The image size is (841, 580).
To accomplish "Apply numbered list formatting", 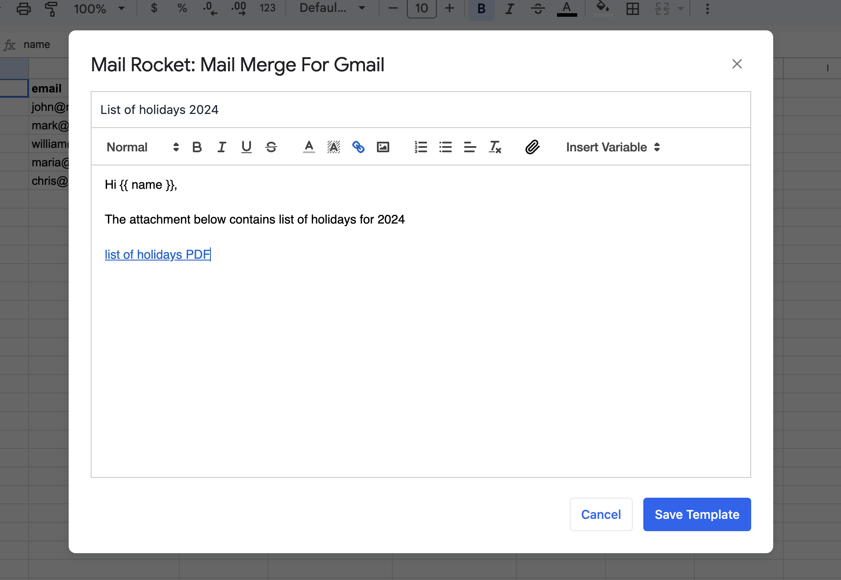I will pyautogui.click(x=420, y=147).
